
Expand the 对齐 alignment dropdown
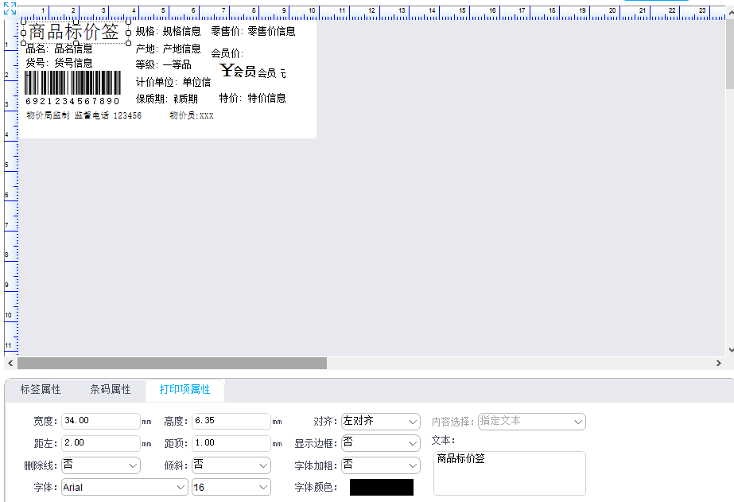coord(380,421)
